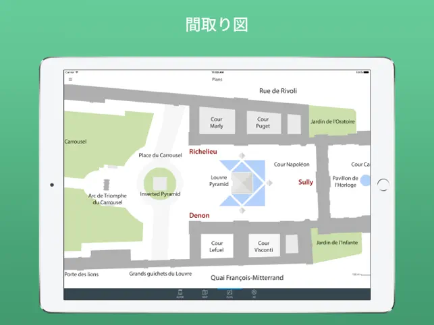This screenshot has width=434, height=325.
Task: Select the Plan tab
Action: 229,294
